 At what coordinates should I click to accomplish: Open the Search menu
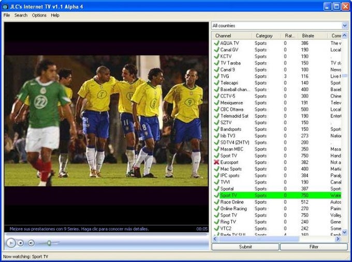pyautogui.click(x=21, y=15)
